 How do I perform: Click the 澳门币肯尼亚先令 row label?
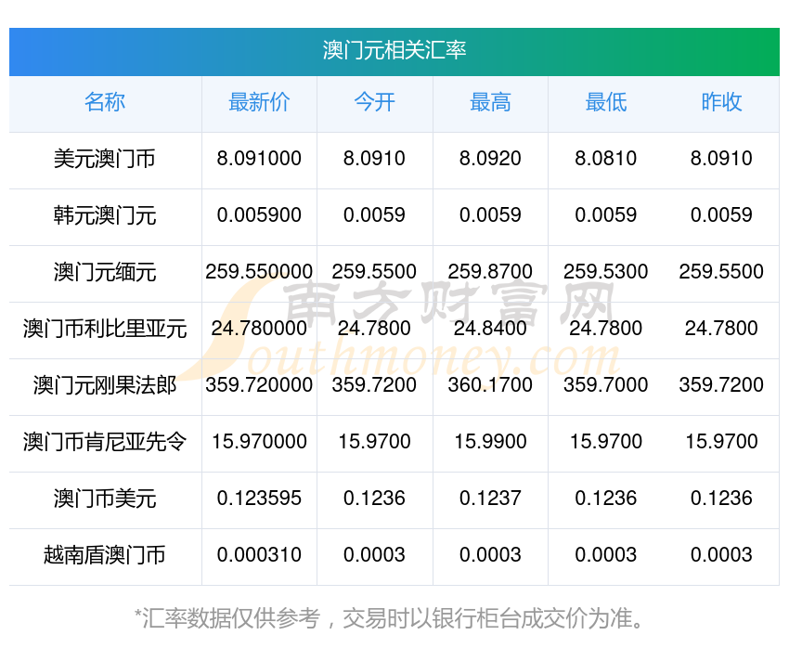click(105, 443)
